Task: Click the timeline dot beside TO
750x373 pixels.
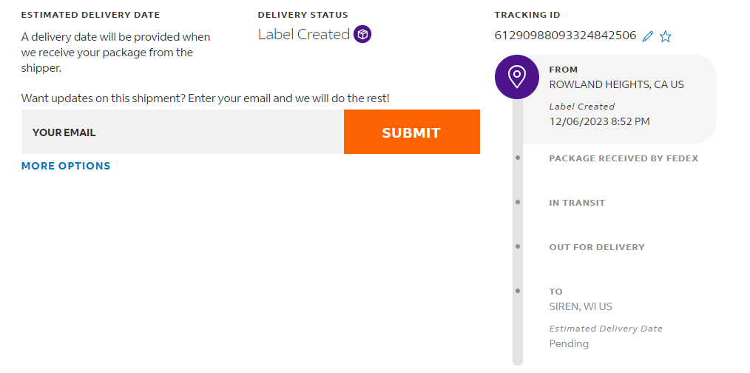Action: pos(518,291)
